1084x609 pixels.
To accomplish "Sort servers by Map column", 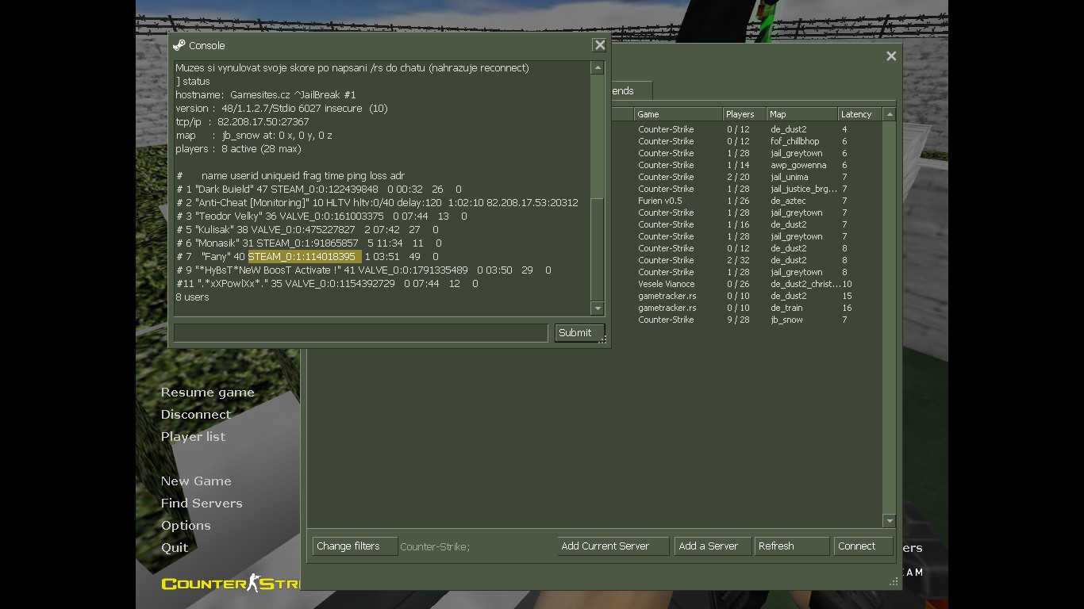I will pyautogui.click(x=802, y=114).
